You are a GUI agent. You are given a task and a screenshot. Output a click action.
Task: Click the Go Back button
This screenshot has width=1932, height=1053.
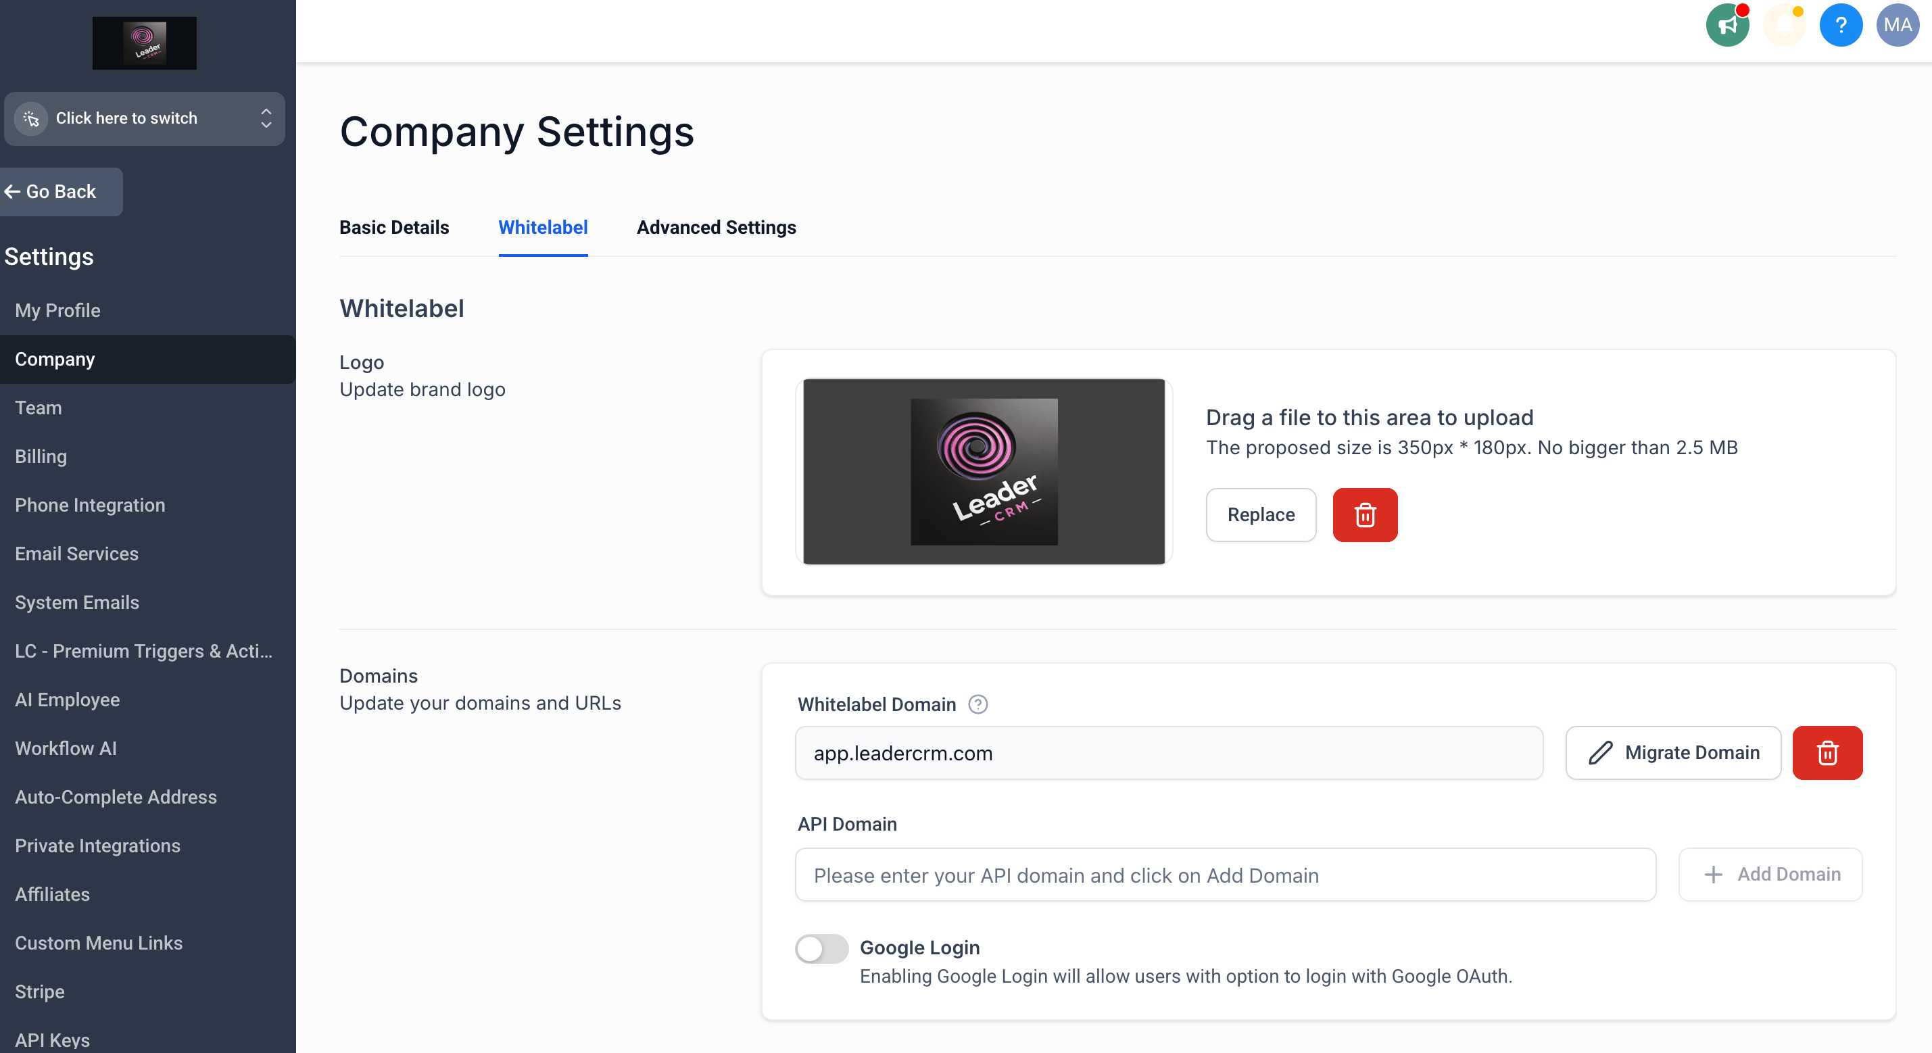[x=60, y=192]
